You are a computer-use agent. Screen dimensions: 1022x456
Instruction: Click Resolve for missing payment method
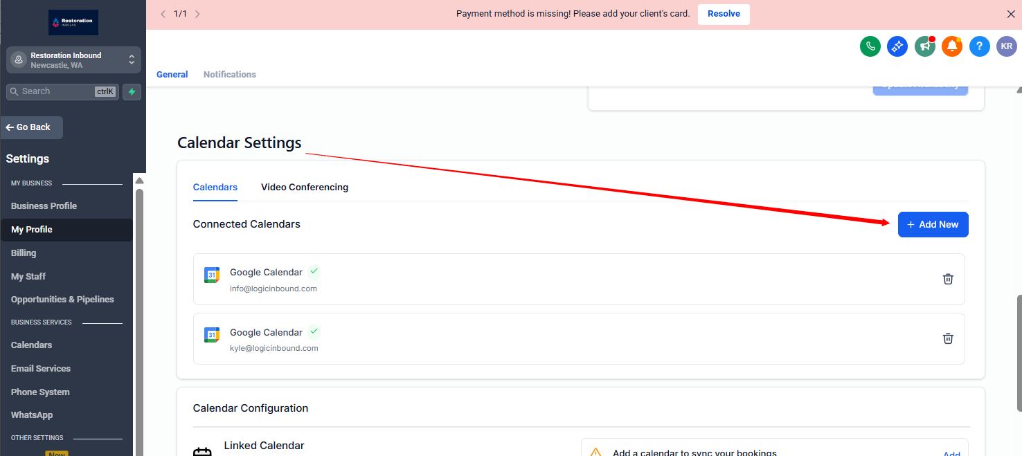724,14
